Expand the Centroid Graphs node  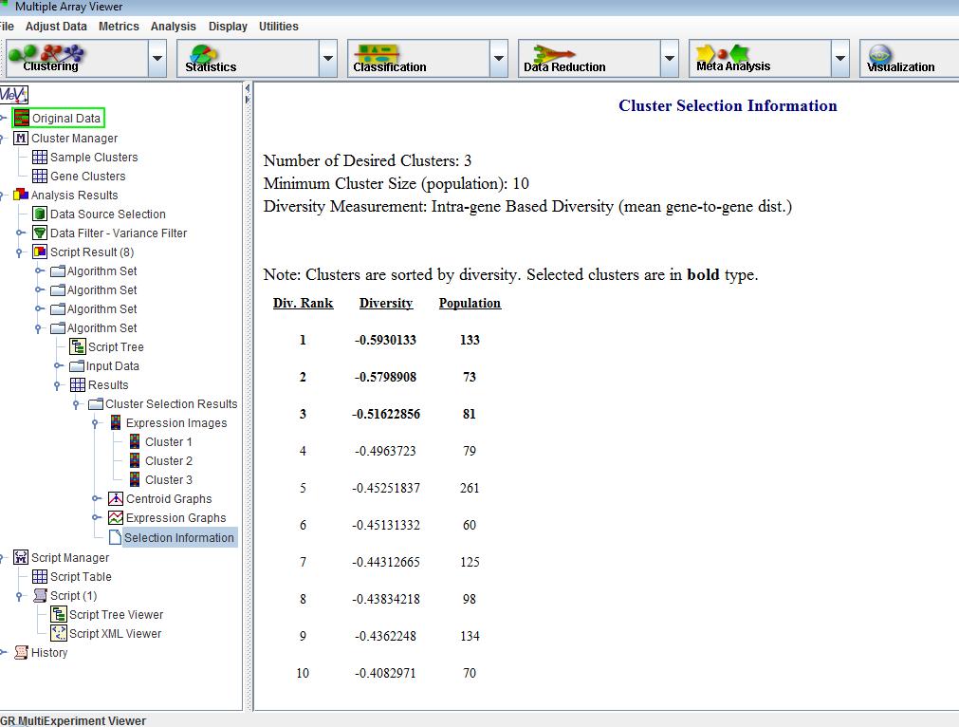[x=96, y=499]
